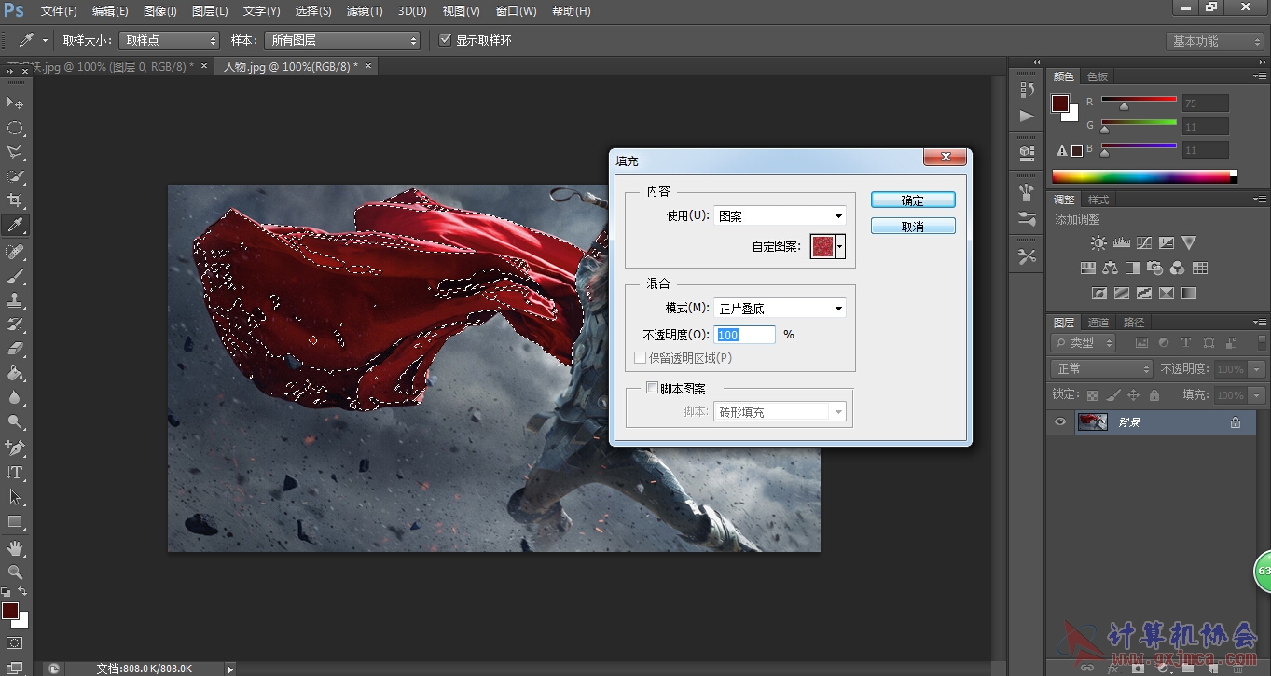Toggle pixel layer filter in Layers panel
This screenshot has width=1271, height=676.
(1141, 343)
